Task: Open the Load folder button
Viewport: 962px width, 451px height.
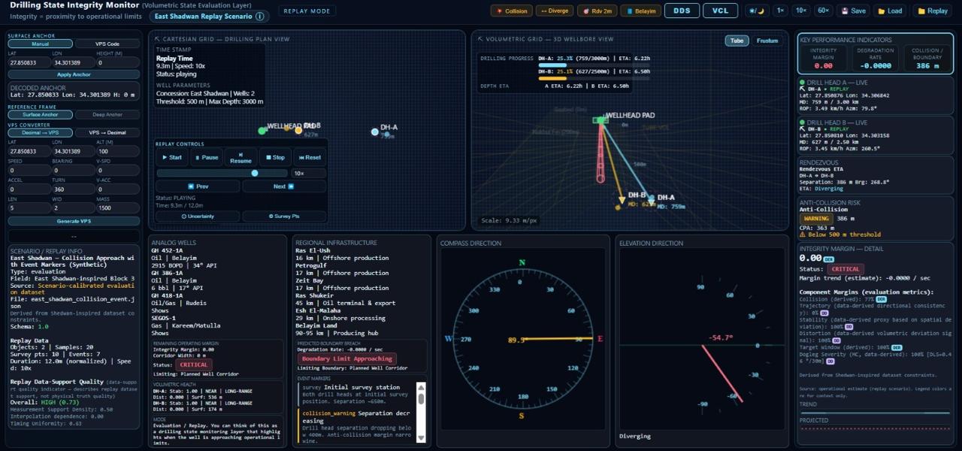Action: pos(891,11)
